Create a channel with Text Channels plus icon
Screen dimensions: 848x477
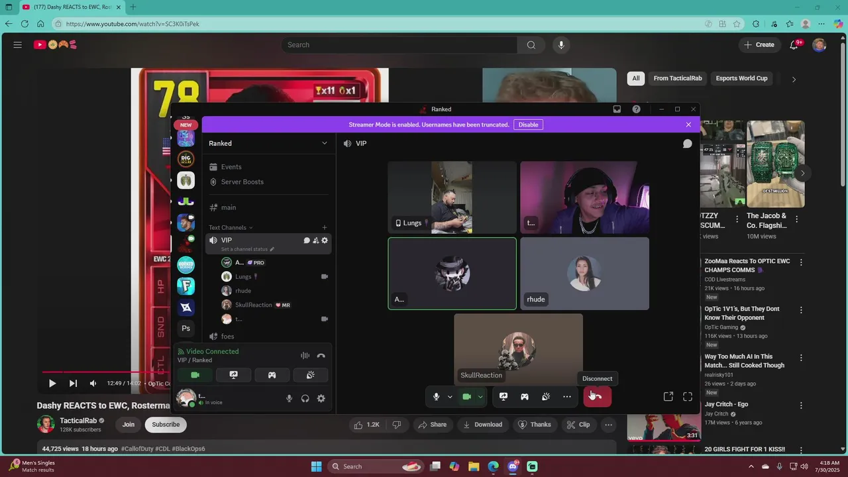pos(324,227)
